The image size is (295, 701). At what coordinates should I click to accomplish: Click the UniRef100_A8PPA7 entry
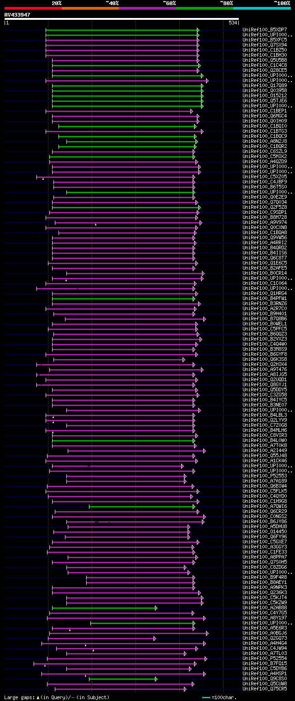pyautogui.click(x=265, y=557)
